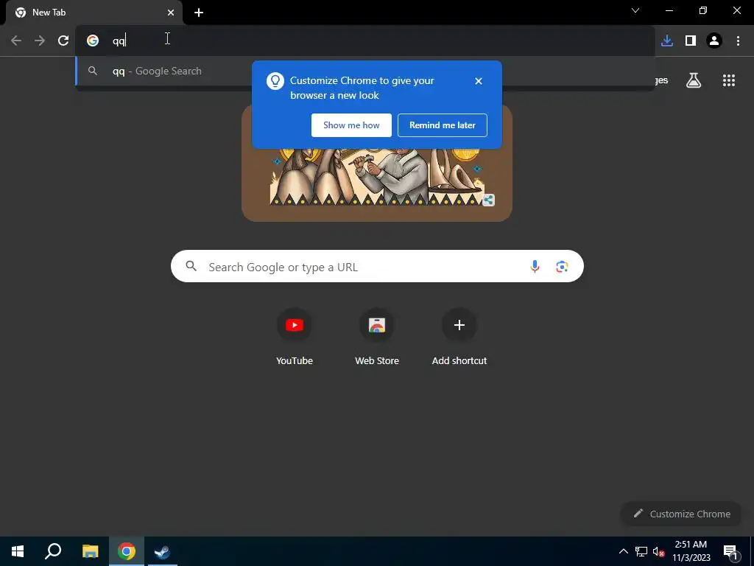Screen dimensions: 754x566
Task: Open the Web Store shortcut
Action: pyautogui.click(x=377, y=336)
